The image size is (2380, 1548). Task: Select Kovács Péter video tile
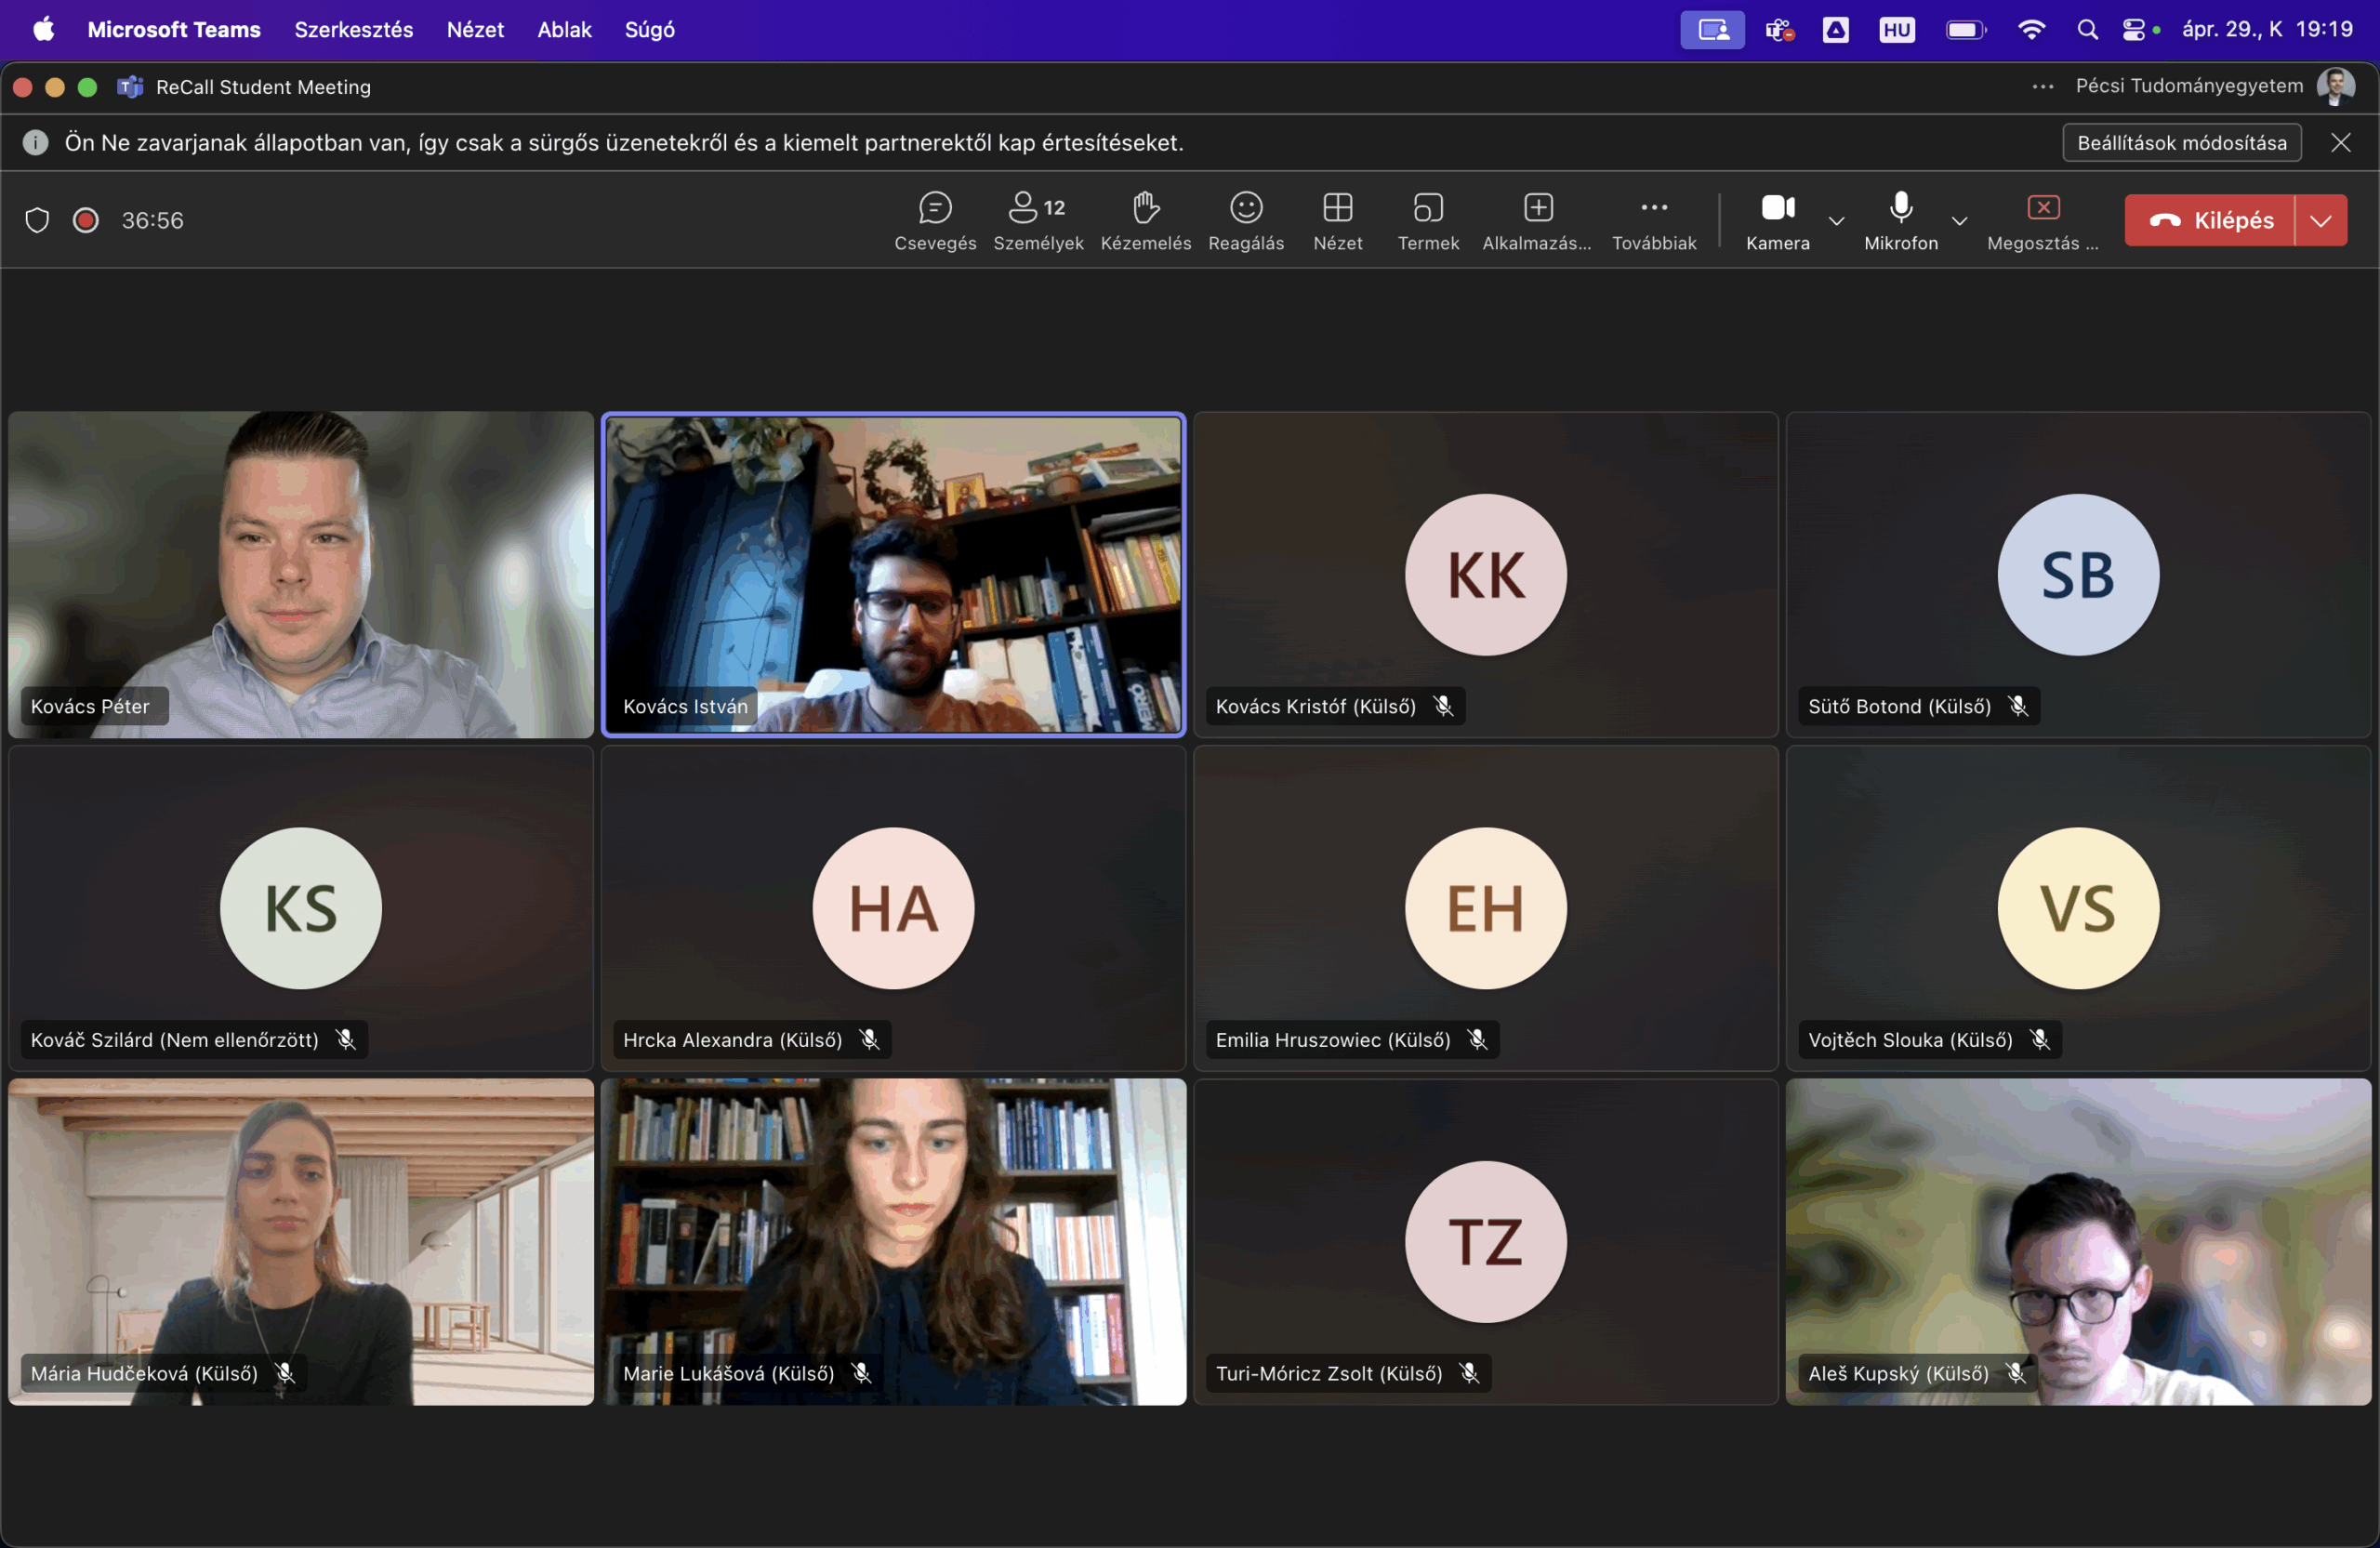[301, 575]
